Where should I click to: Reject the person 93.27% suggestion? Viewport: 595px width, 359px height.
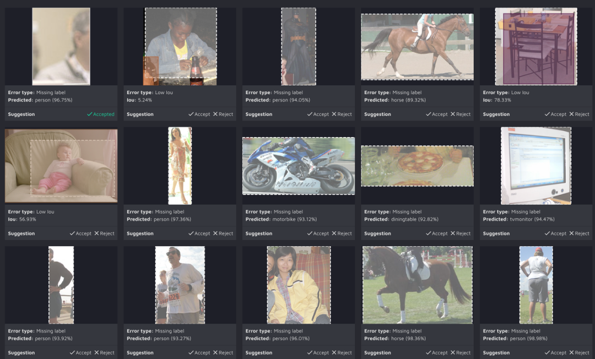223,352
